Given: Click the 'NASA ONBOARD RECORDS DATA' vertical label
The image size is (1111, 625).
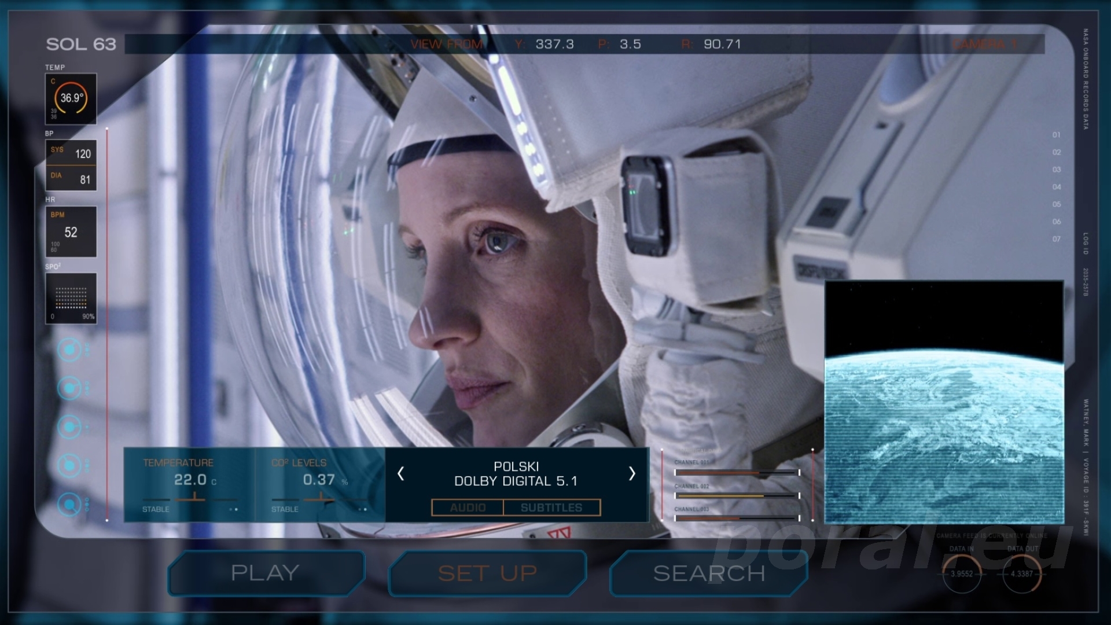Looking at the screenshot, I should 1086,79.
